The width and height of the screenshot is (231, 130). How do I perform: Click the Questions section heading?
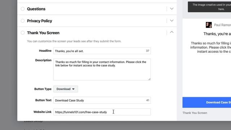(36, 9)
